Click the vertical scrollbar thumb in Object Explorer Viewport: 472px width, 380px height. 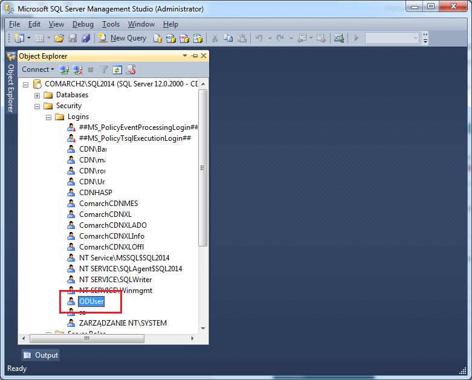coord(203,167)
